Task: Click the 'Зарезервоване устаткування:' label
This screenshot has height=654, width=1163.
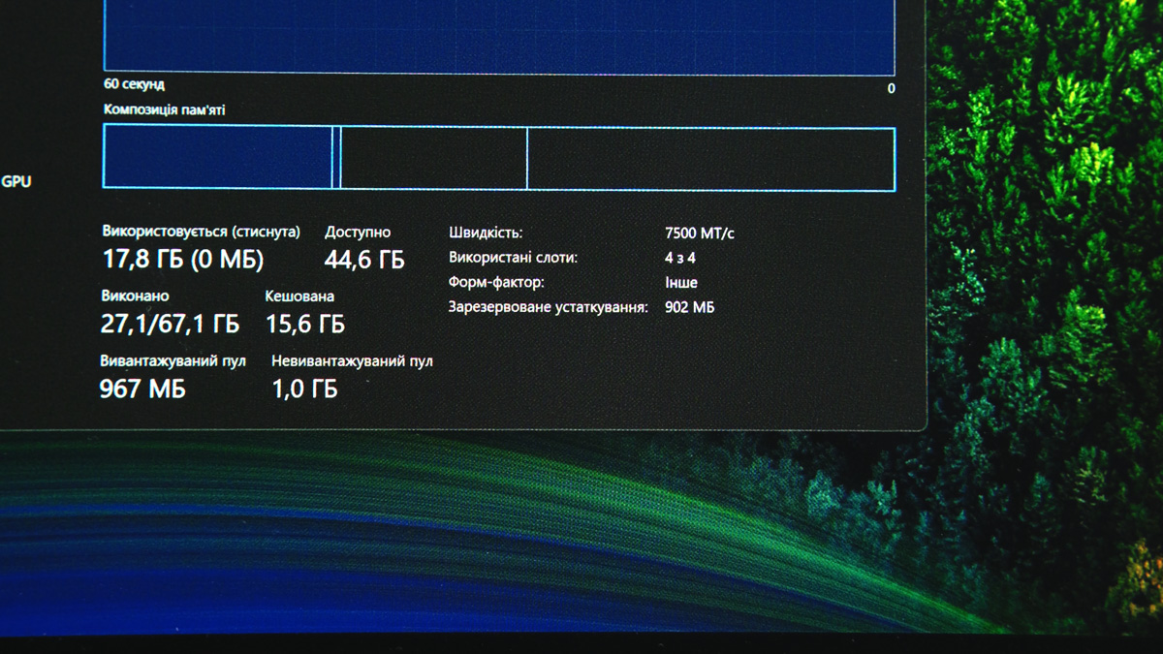Action: [x=548, y=307]
